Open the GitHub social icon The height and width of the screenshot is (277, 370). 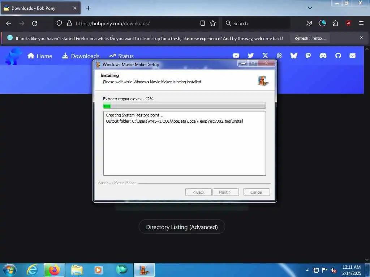(x=338, y=56)
